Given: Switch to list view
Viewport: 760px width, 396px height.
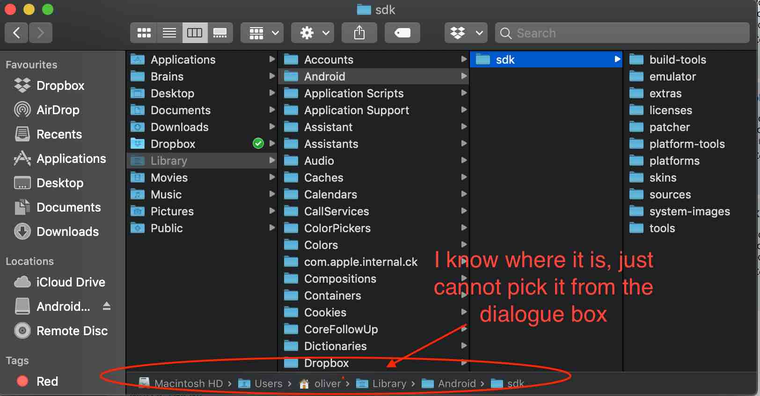Looking at the screenshot, I should pyautogui.click(x=169, y=33).
